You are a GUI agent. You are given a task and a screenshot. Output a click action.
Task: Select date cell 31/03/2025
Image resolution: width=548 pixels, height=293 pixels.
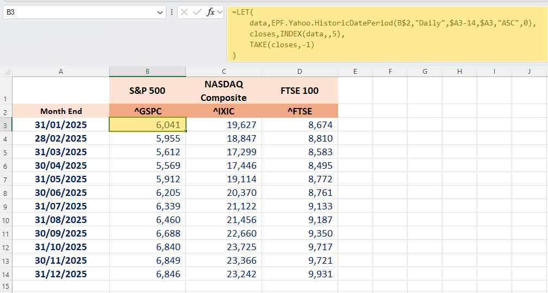pos(61,152)
